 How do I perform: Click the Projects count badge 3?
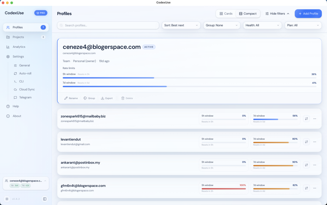43,37
